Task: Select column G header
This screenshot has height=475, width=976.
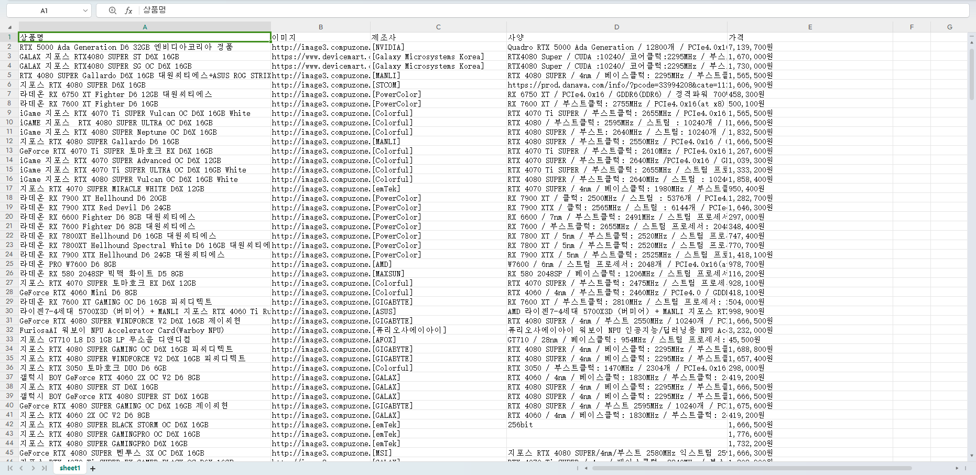Action: 949,27
